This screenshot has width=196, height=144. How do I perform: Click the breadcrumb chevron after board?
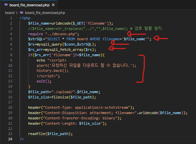coord(17,13)
